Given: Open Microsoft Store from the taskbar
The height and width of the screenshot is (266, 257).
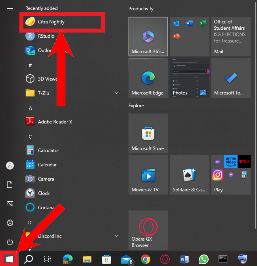Looking at the screenshot, I should (x=106, y=259).
